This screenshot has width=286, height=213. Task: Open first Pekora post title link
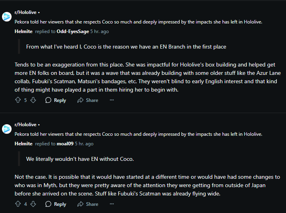(138, 22)
